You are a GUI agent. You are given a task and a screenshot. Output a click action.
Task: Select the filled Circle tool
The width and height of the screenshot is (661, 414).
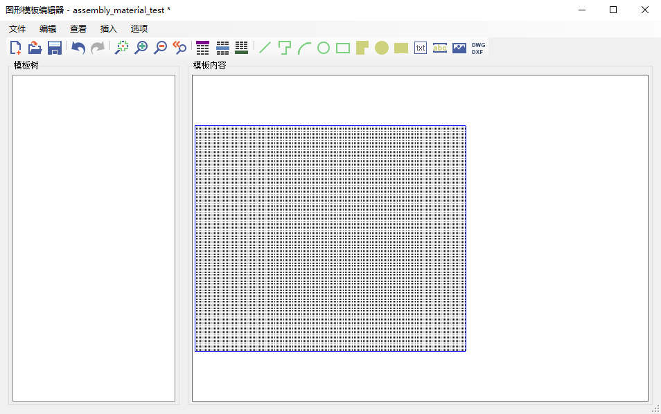coord(382,48)
